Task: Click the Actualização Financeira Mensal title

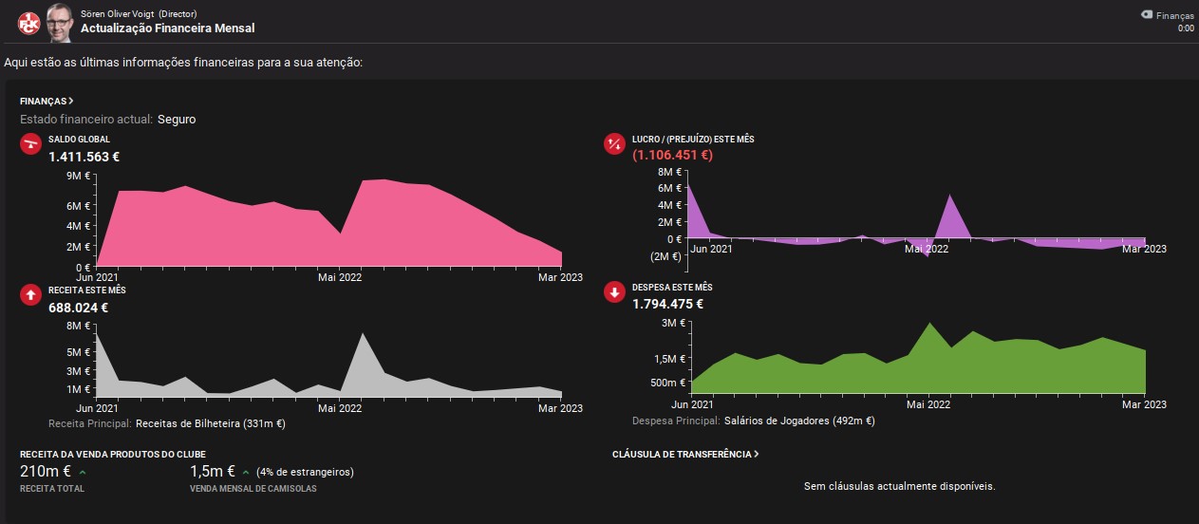Action: pos(167,28)
